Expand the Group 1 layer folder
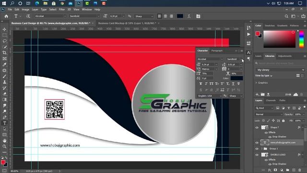 (x=262, y=149)
